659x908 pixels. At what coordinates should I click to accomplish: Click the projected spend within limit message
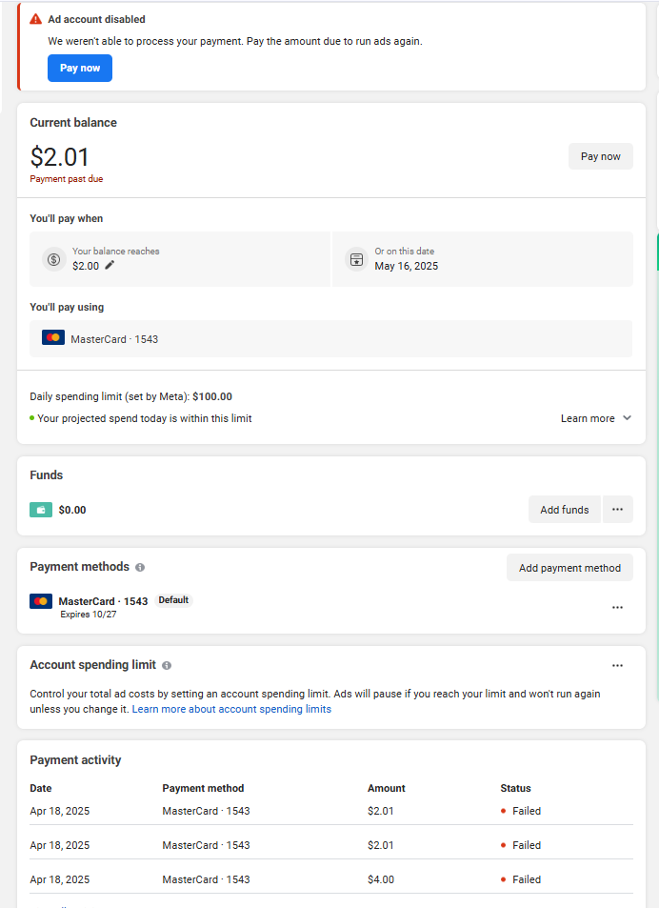point(145,418)
